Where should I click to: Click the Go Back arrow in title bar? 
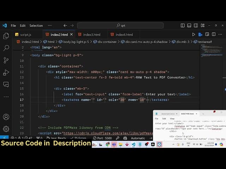(65, 25)
